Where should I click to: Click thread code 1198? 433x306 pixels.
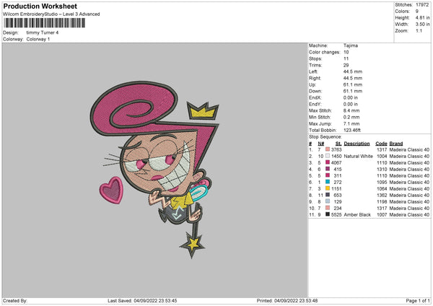pyautogui.click(x=382, y=201)
